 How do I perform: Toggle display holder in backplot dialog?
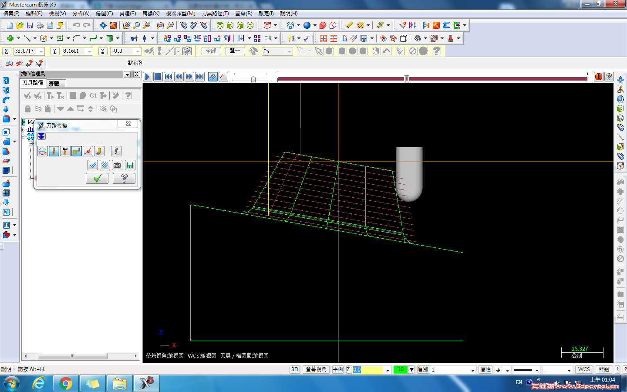[x=65, y=151]
